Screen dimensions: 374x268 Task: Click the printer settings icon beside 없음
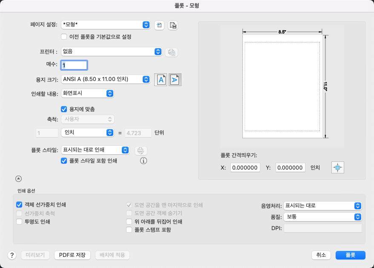click(x=172, y=52)
